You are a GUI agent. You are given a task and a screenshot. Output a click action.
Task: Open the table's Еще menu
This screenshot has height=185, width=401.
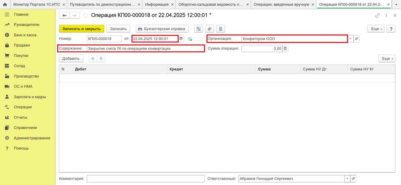coord(386,59)
